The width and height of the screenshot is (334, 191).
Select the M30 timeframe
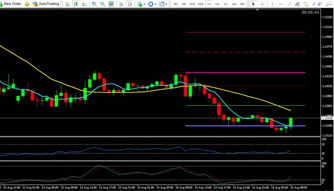pos(201,4)
